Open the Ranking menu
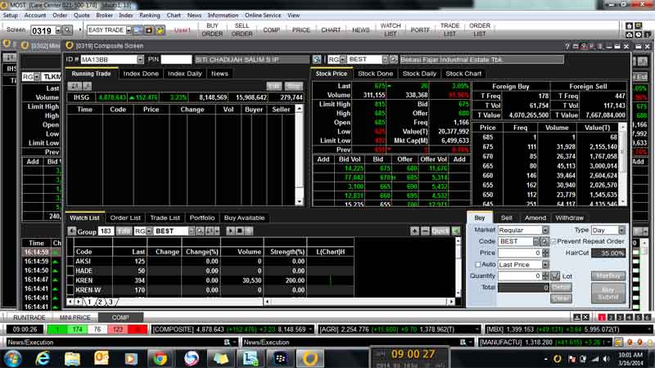This screenshot has width=655, height=368. tap(150, 15)
